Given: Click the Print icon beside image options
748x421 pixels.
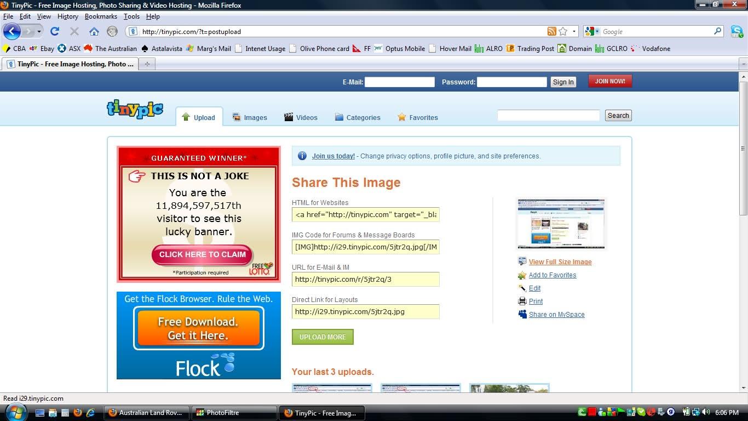Looking at the screenshot, I should (522, 301).
